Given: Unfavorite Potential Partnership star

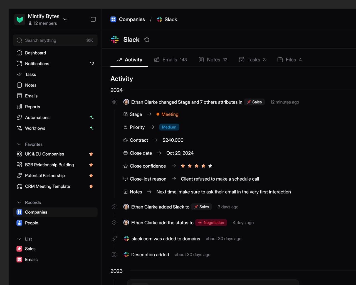Looking at the screenshot, I should (x=91, y=176).
